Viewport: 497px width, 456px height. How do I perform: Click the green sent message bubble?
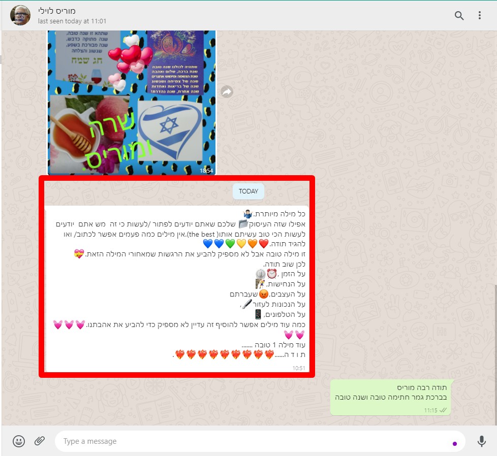point(391,398)
